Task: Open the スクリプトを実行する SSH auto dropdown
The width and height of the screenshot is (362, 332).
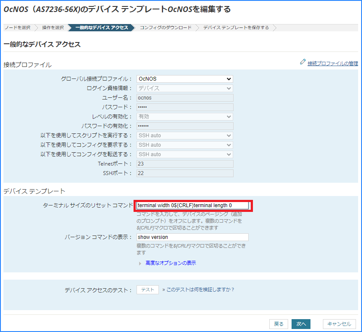Action: pyautogui.click(x=185, y=136)
